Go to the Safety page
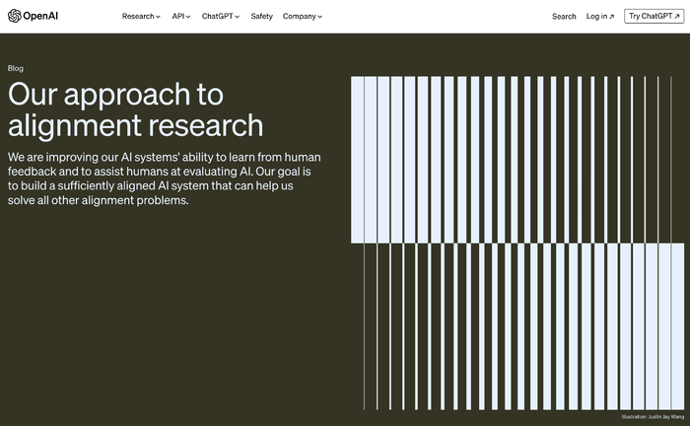The image size is (690, 426). click(x=261, y=17)
